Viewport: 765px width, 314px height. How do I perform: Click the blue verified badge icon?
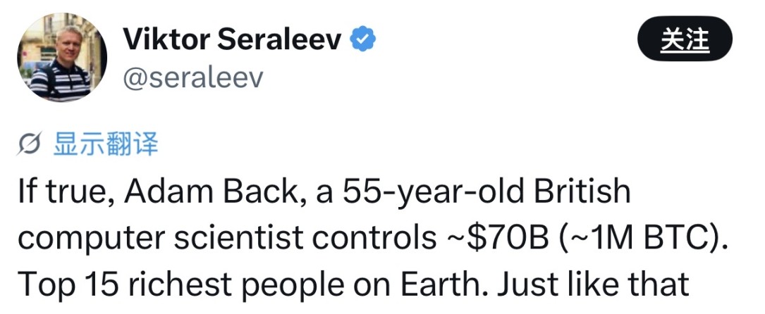tap(363, 41)
